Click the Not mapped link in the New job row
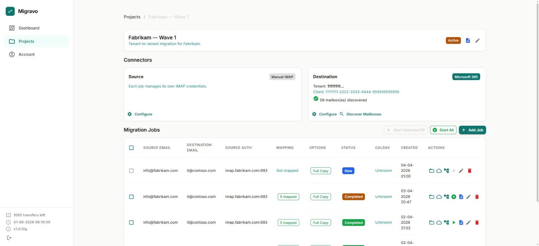Screen dimensions: 539x246 coord(287,171)
